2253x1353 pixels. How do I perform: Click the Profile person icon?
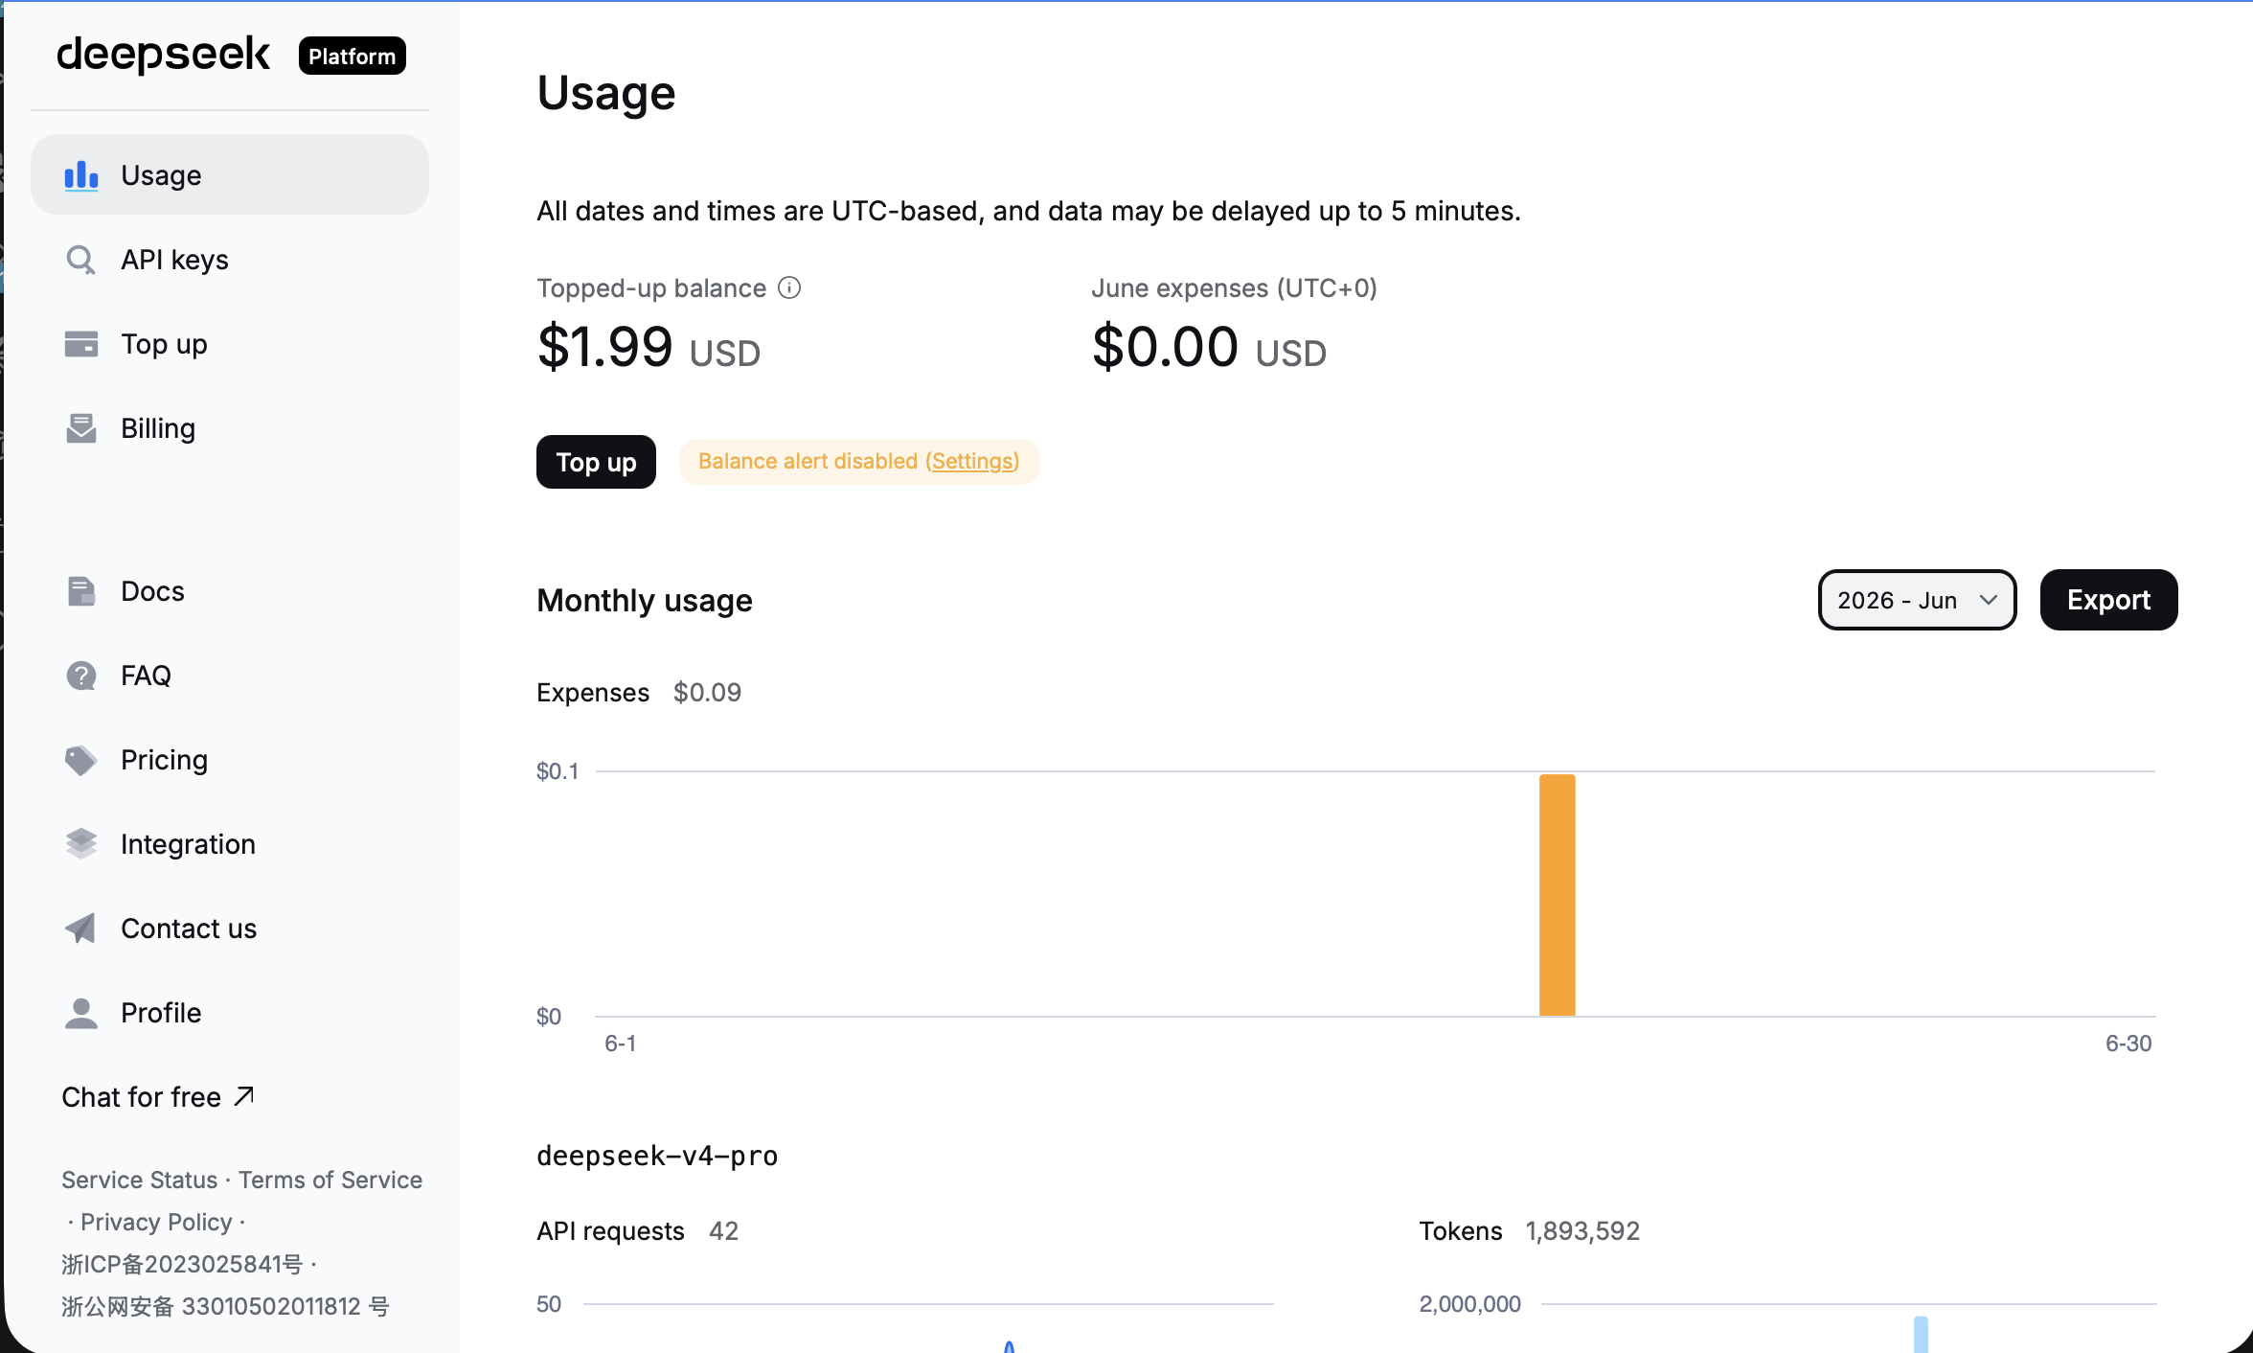81,1013
